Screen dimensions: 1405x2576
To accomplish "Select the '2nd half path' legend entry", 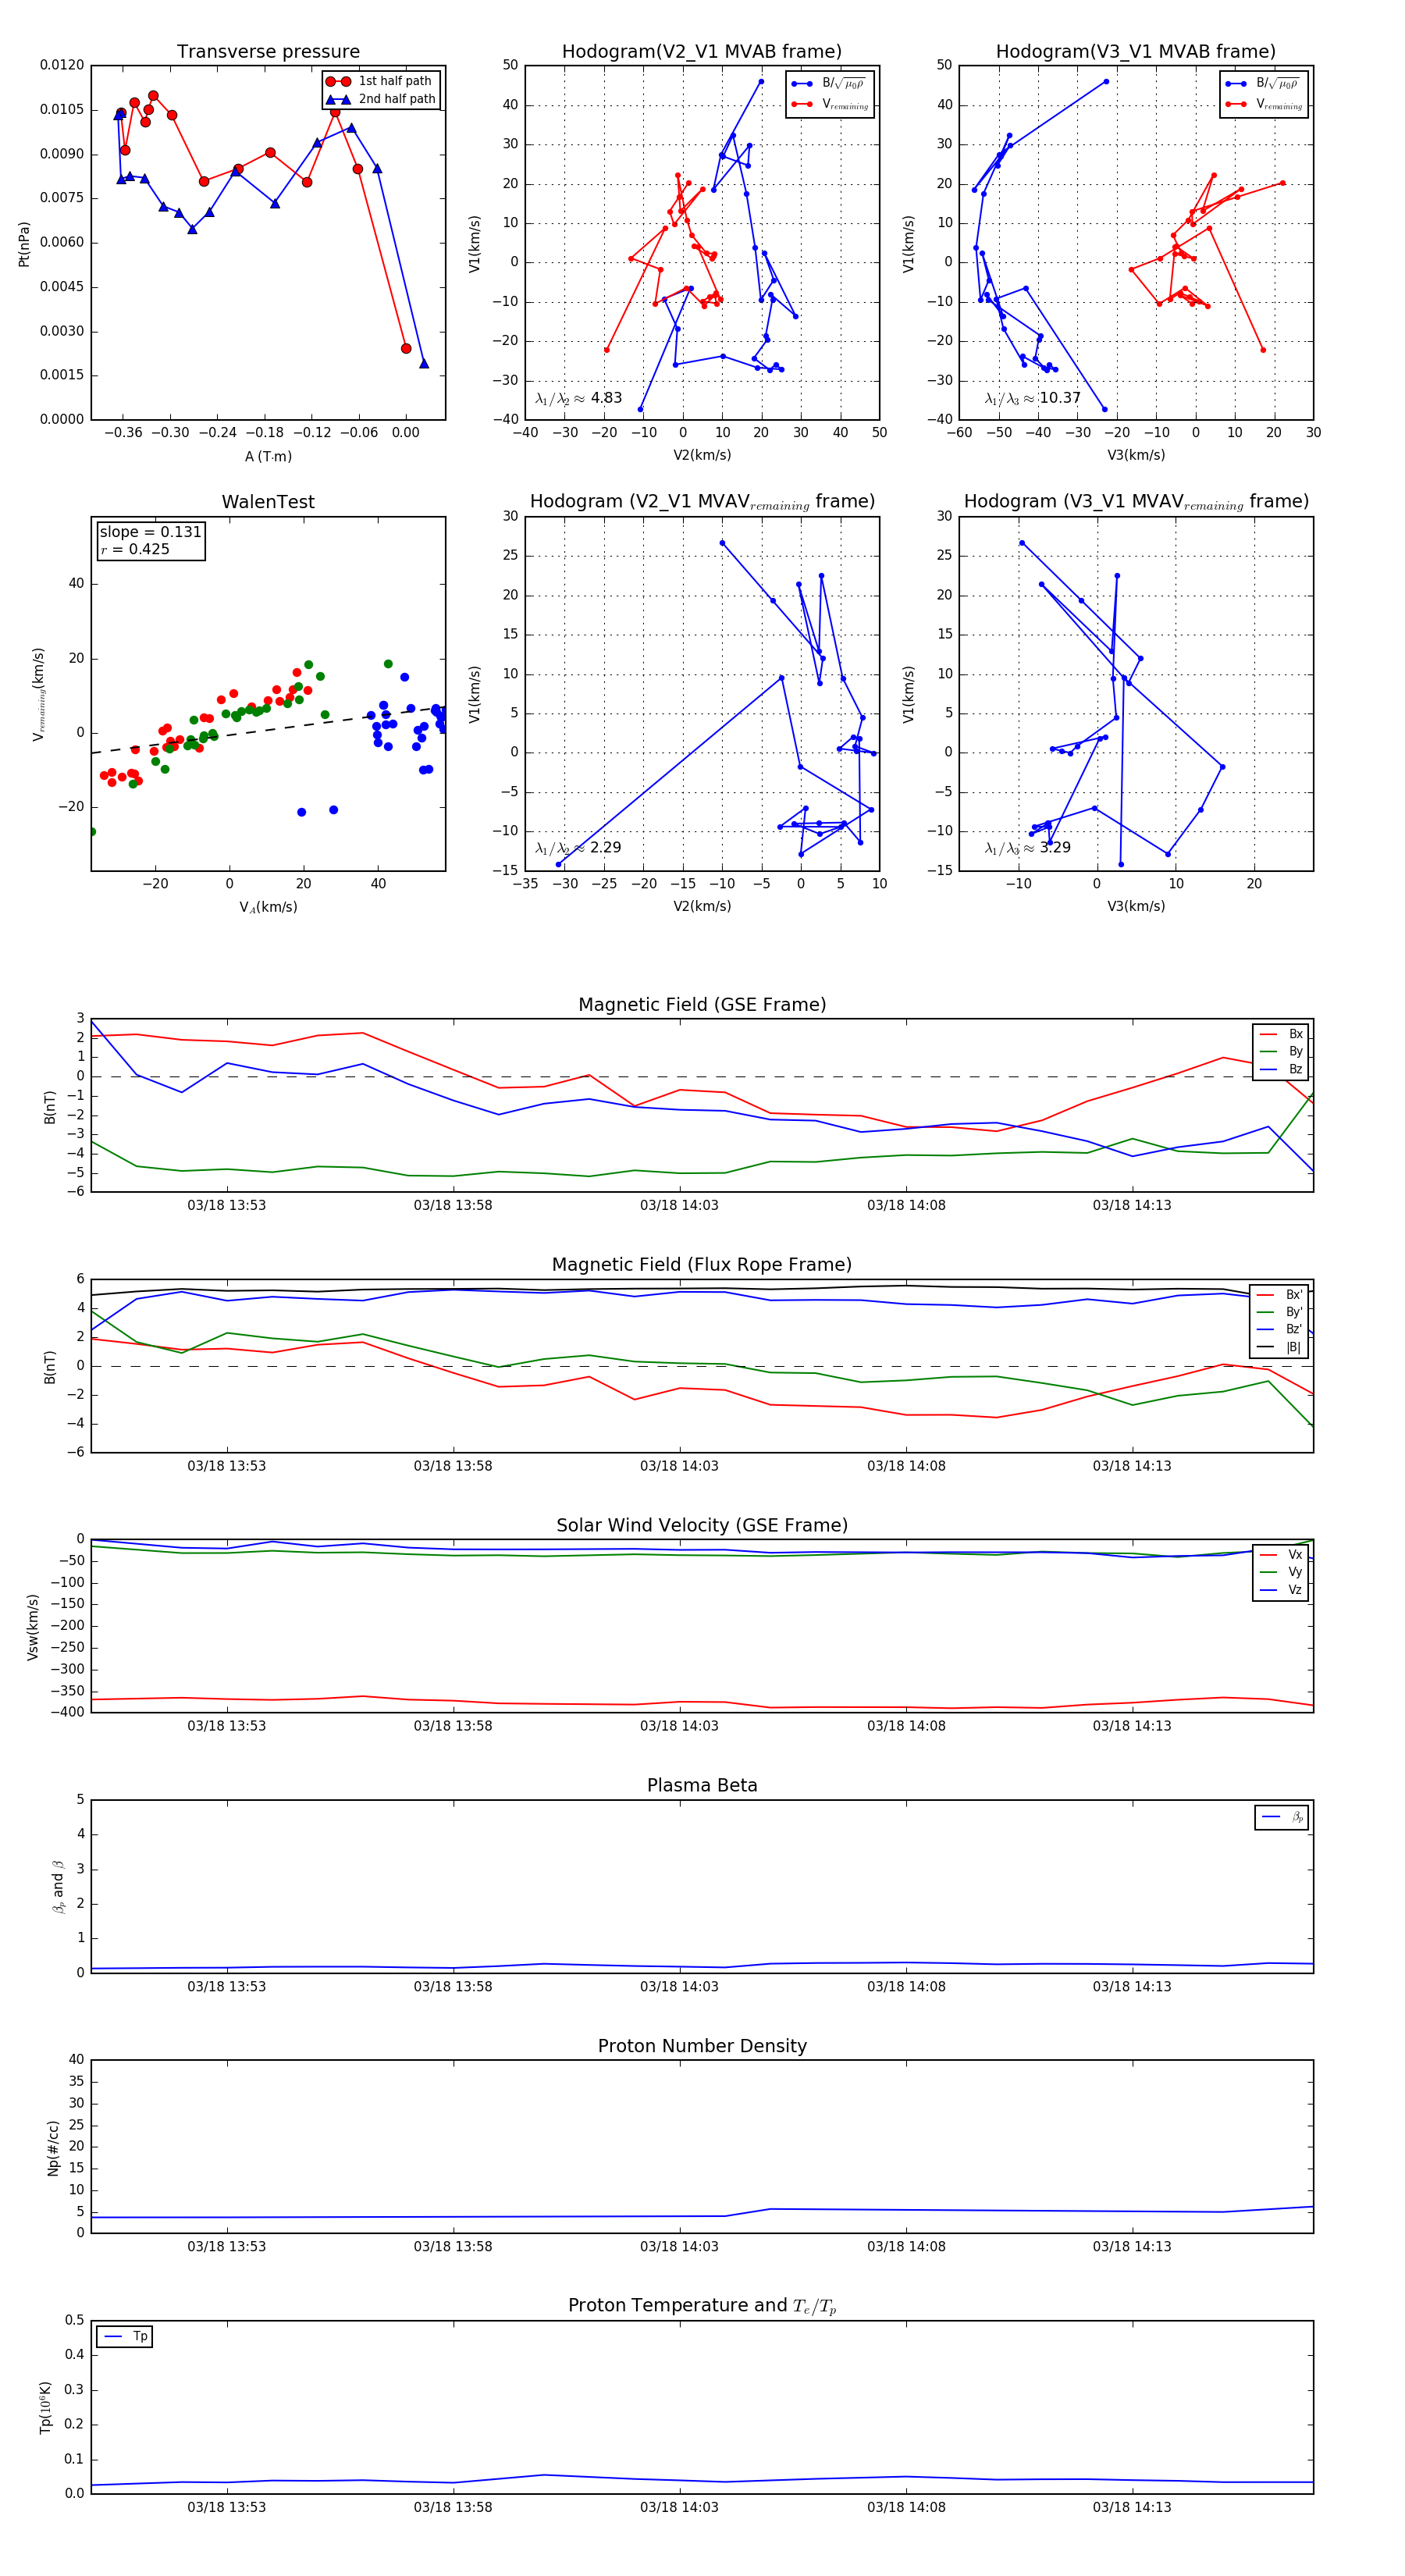I will pos(381,99).
